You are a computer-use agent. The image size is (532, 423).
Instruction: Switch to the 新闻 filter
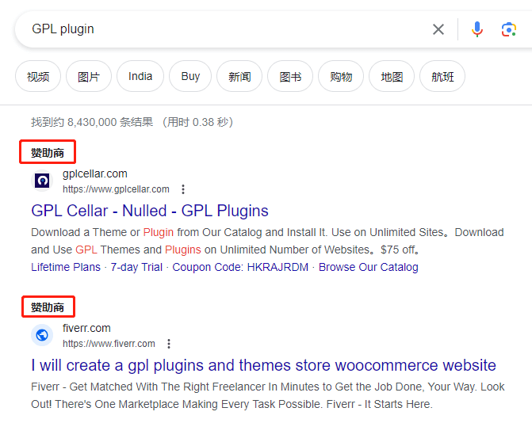[x=239, y=77]
